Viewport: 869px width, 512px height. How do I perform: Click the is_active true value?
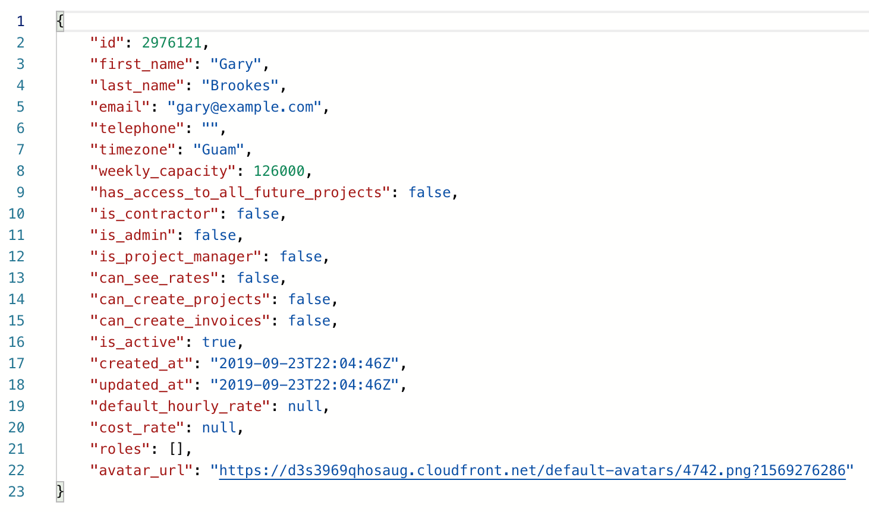click(219, 342)
